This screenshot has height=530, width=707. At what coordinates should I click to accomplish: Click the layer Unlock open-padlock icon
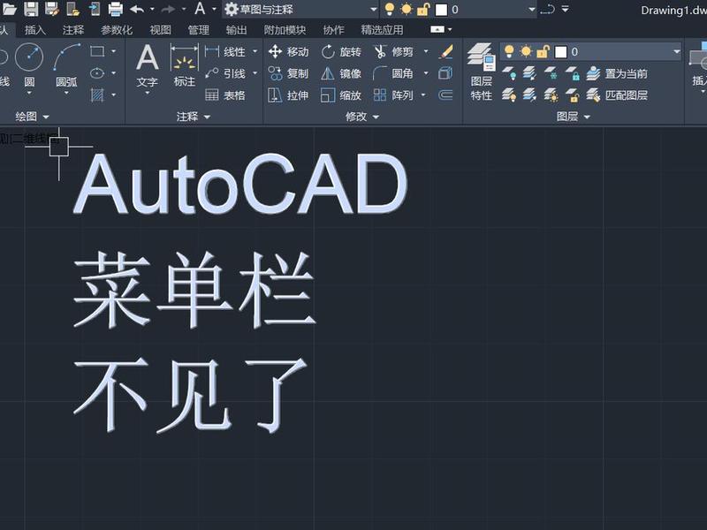[572, 95]
